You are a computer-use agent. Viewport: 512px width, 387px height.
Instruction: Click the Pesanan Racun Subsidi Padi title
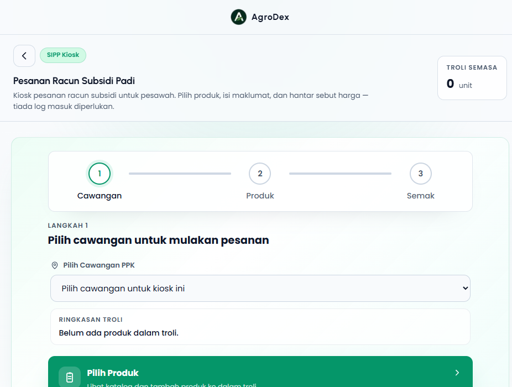74,81
